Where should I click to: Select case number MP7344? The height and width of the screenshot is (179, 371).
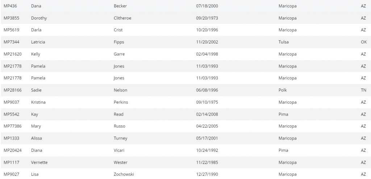(x=10, y=42)
